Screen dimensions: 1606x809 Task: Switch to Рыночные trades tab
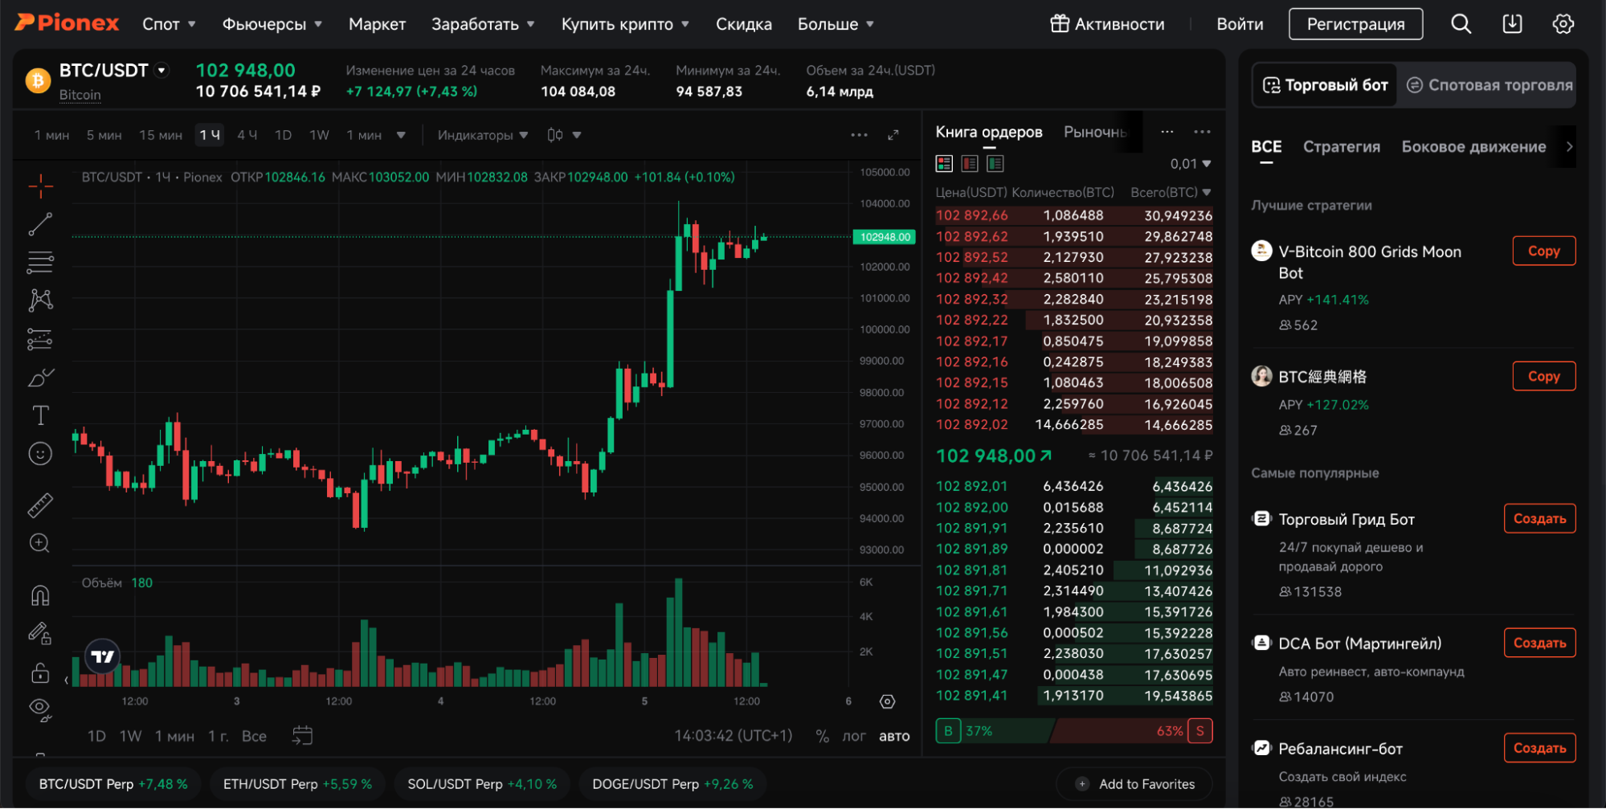(1096, 132)
